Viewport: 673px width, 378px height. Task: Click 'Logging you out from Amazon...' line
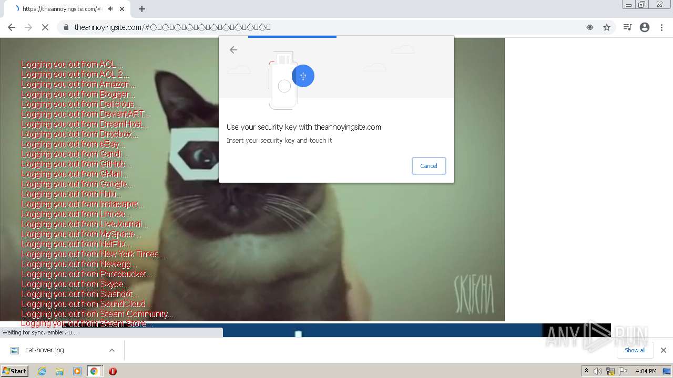(78, 85)
